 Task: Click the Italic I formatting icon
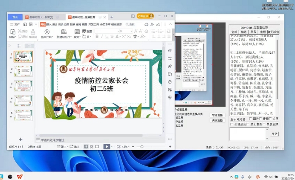point(102,36)
